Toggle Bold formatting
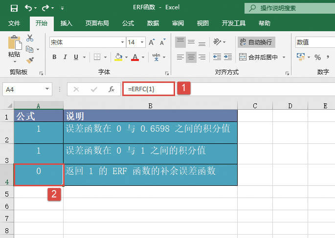The height and width of the screenshot is (238, 335). point(54,57)
